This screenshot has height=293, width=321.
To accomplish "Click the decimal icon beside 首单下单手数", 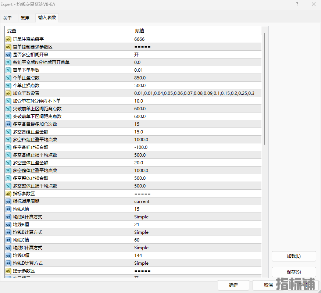I will [x=8, y=70].
